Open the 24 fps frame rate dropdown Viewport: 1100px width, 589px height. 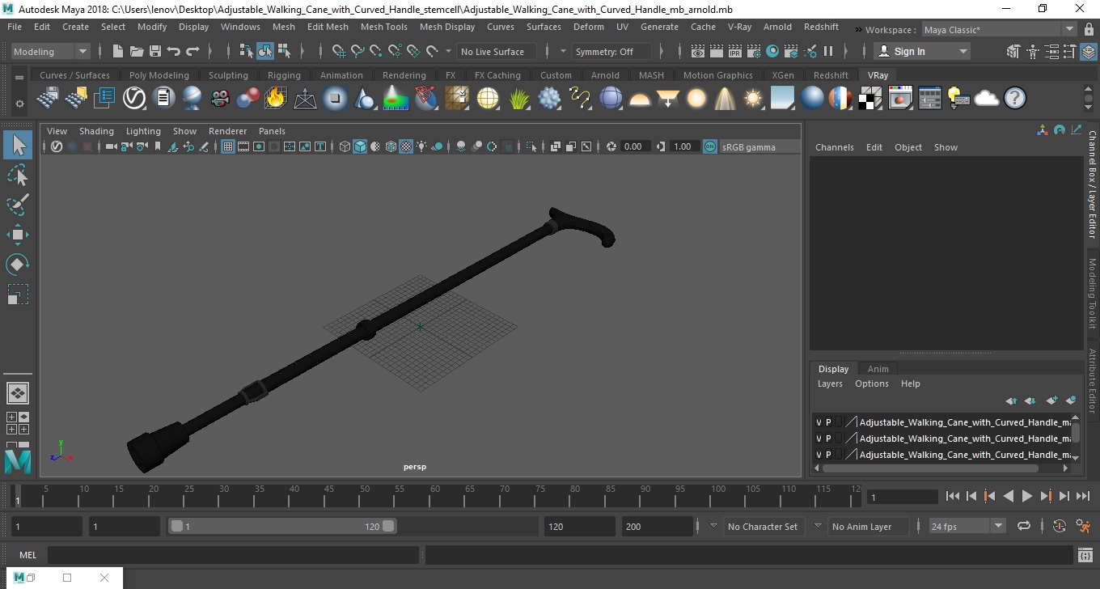pyautogui.click(x=967, y=526)
